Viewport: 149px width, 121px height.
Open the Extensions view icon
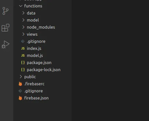(5, 28)
